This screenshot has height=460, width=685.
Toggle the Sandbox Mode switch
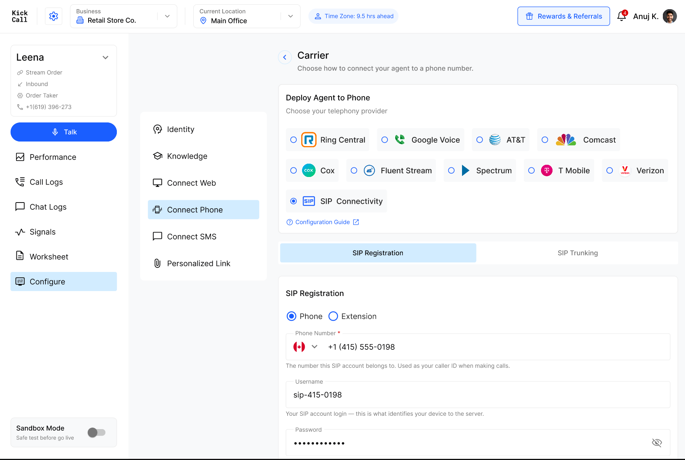97,432
